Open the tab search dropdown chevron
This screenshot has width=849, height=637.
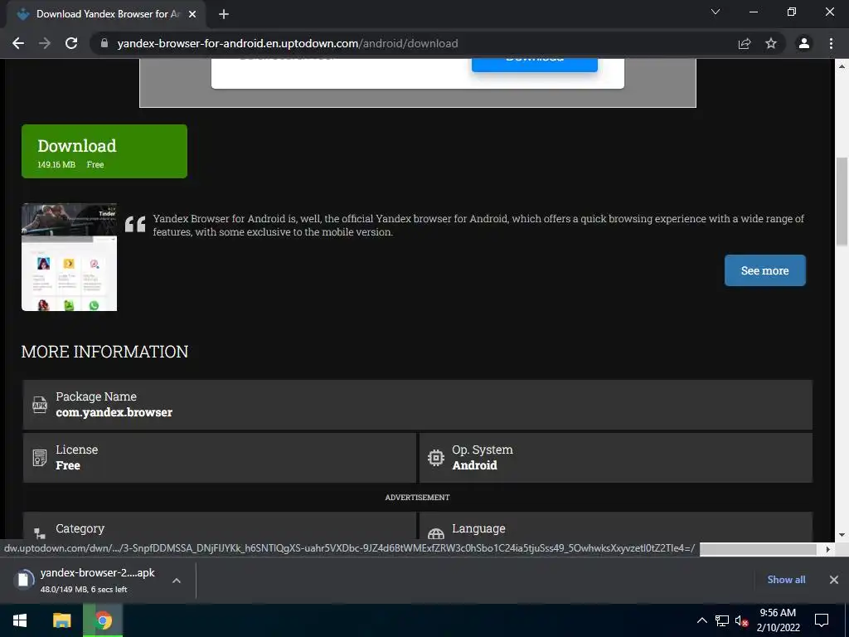point(716,12)
